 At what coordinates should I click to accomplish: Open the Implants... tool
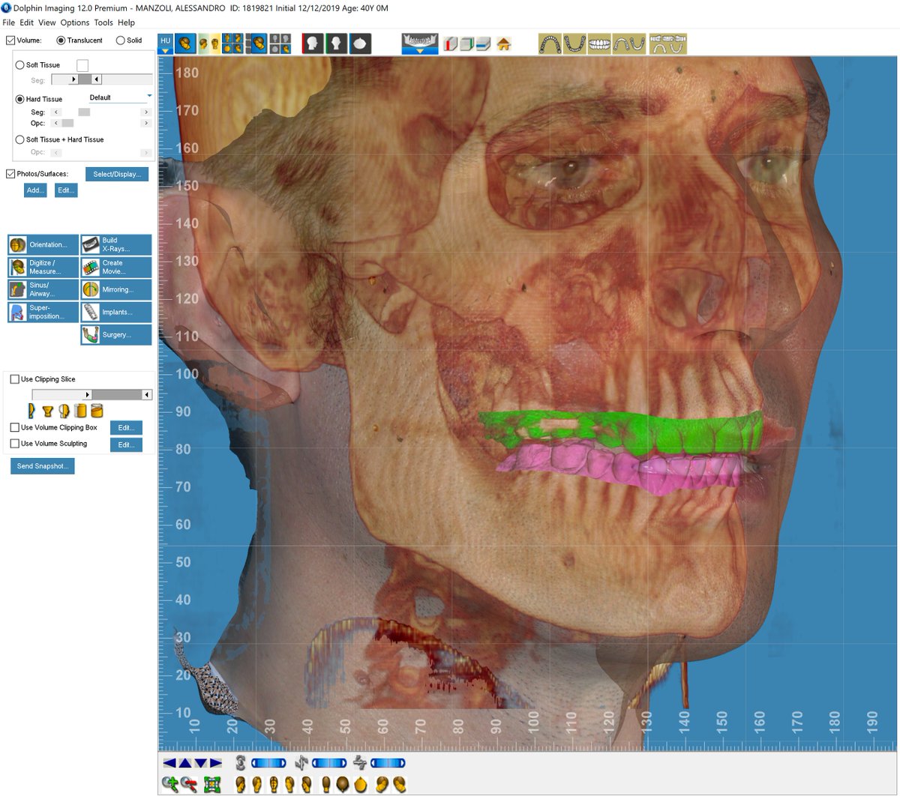click(116, 312)
